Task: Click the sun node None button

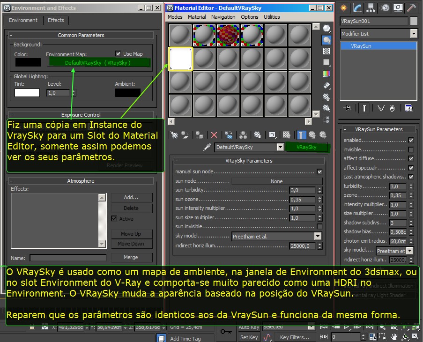Action: pyautogui.click(x=277, y=181)
